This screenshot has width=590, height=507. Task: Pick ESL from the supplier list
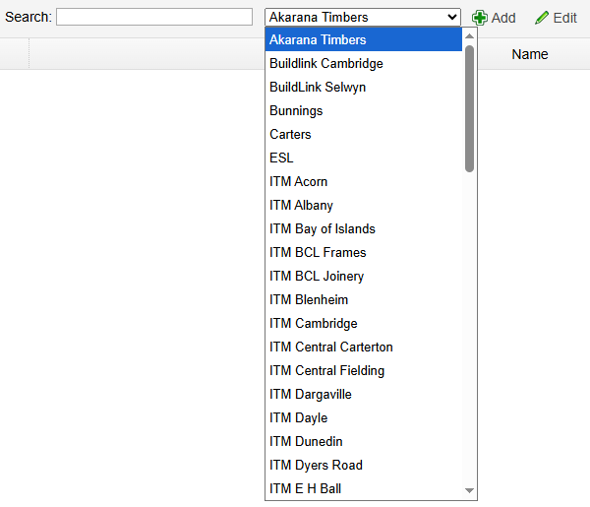[281, 158]
